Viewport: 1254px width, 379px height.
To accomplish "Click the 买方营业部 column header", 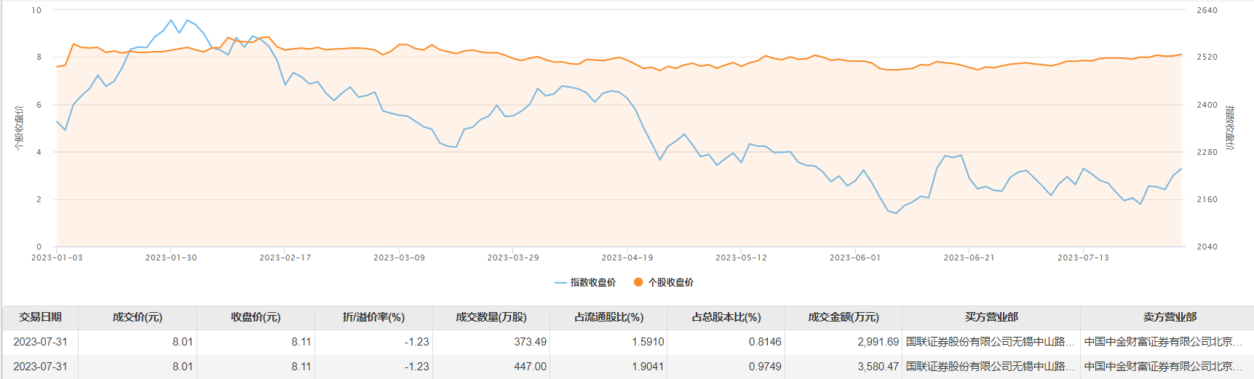I will [991, 317].
